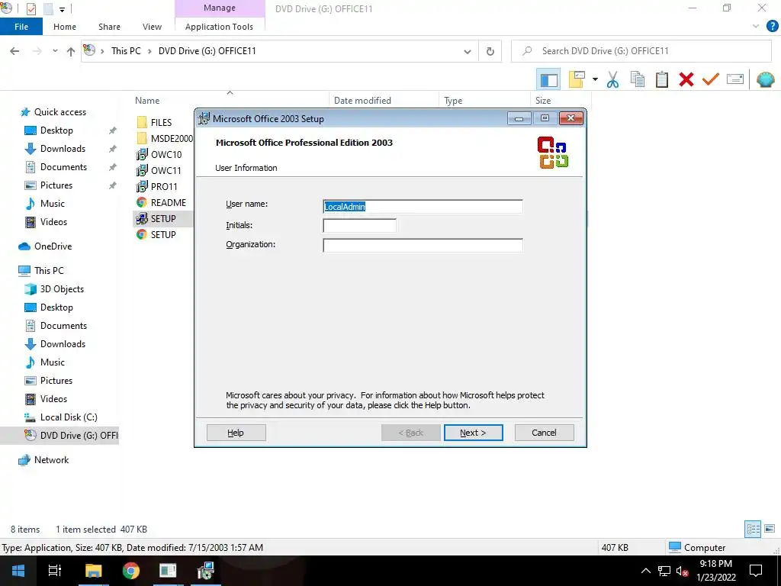Viewport: 781px width, 586px height.
Task: Sort by Date modified column
Action: pyautogui.click(x=362, y=101)
